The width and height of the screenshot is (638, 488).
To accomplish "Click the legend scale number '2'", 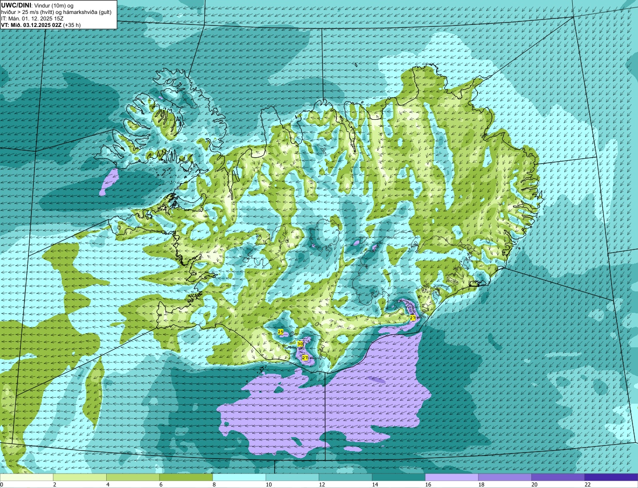I will point(54,485).
